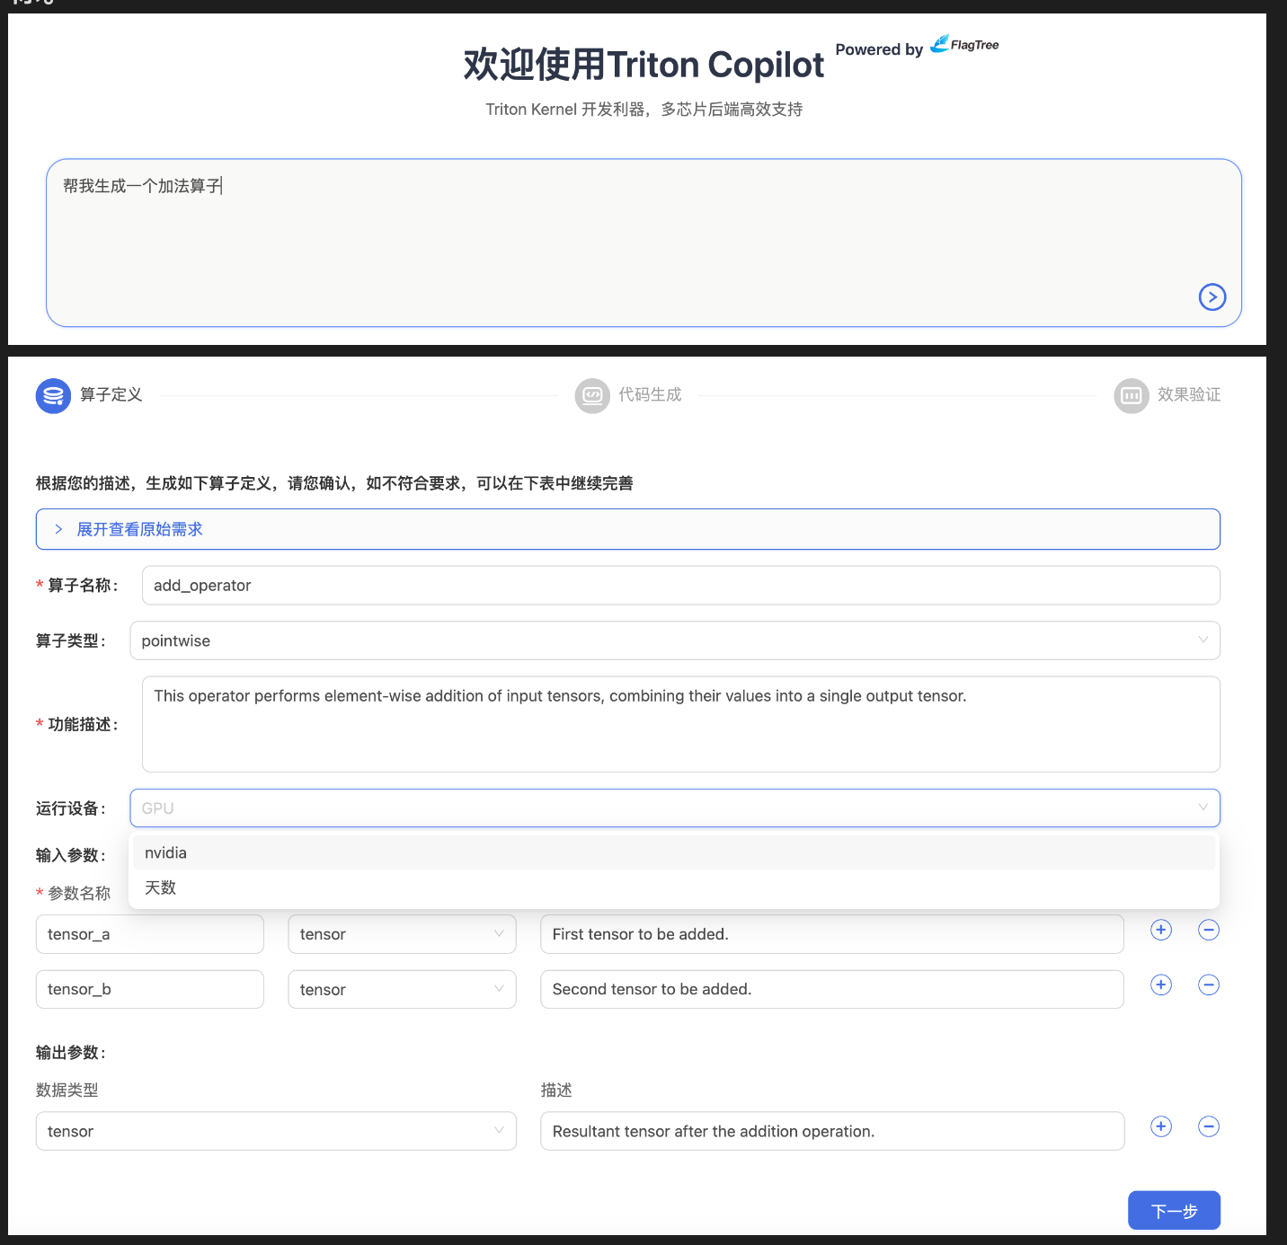Submit the prompt with the send arrow icon
This screenshot has width=1287, height=1245.
coord(1212,296)
